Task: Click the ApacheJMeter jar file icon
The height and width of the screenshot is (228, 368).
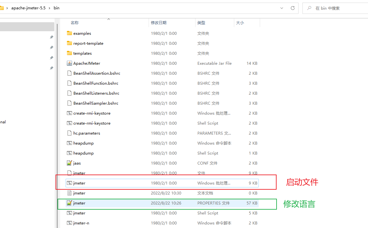Action: point(69,63)
